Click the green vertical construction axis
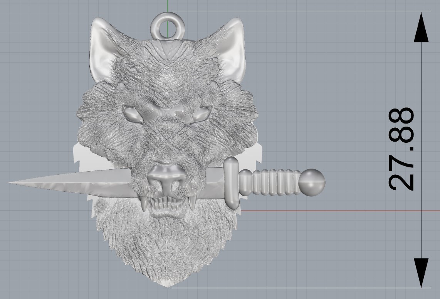This screenshot has width=440, height=299. tap(168, 6)
